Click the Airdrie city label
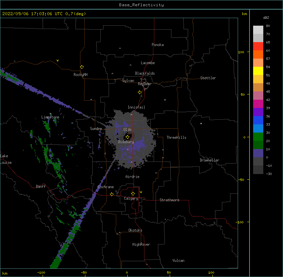Image resolution: width=283 pixels, height=277 pixels. (x=132, y=177)
